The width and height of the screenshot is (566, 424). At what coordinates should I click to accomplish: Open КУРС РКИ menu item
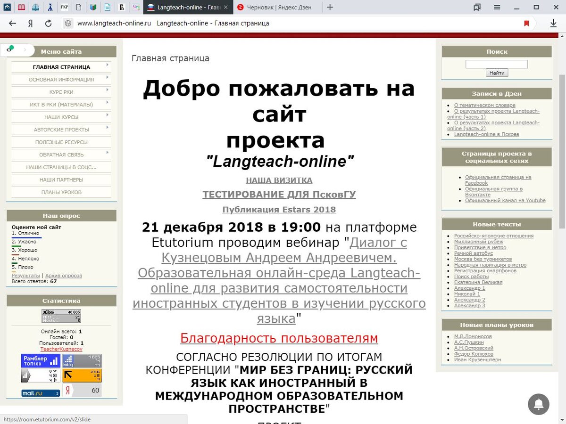coord(61,92)
